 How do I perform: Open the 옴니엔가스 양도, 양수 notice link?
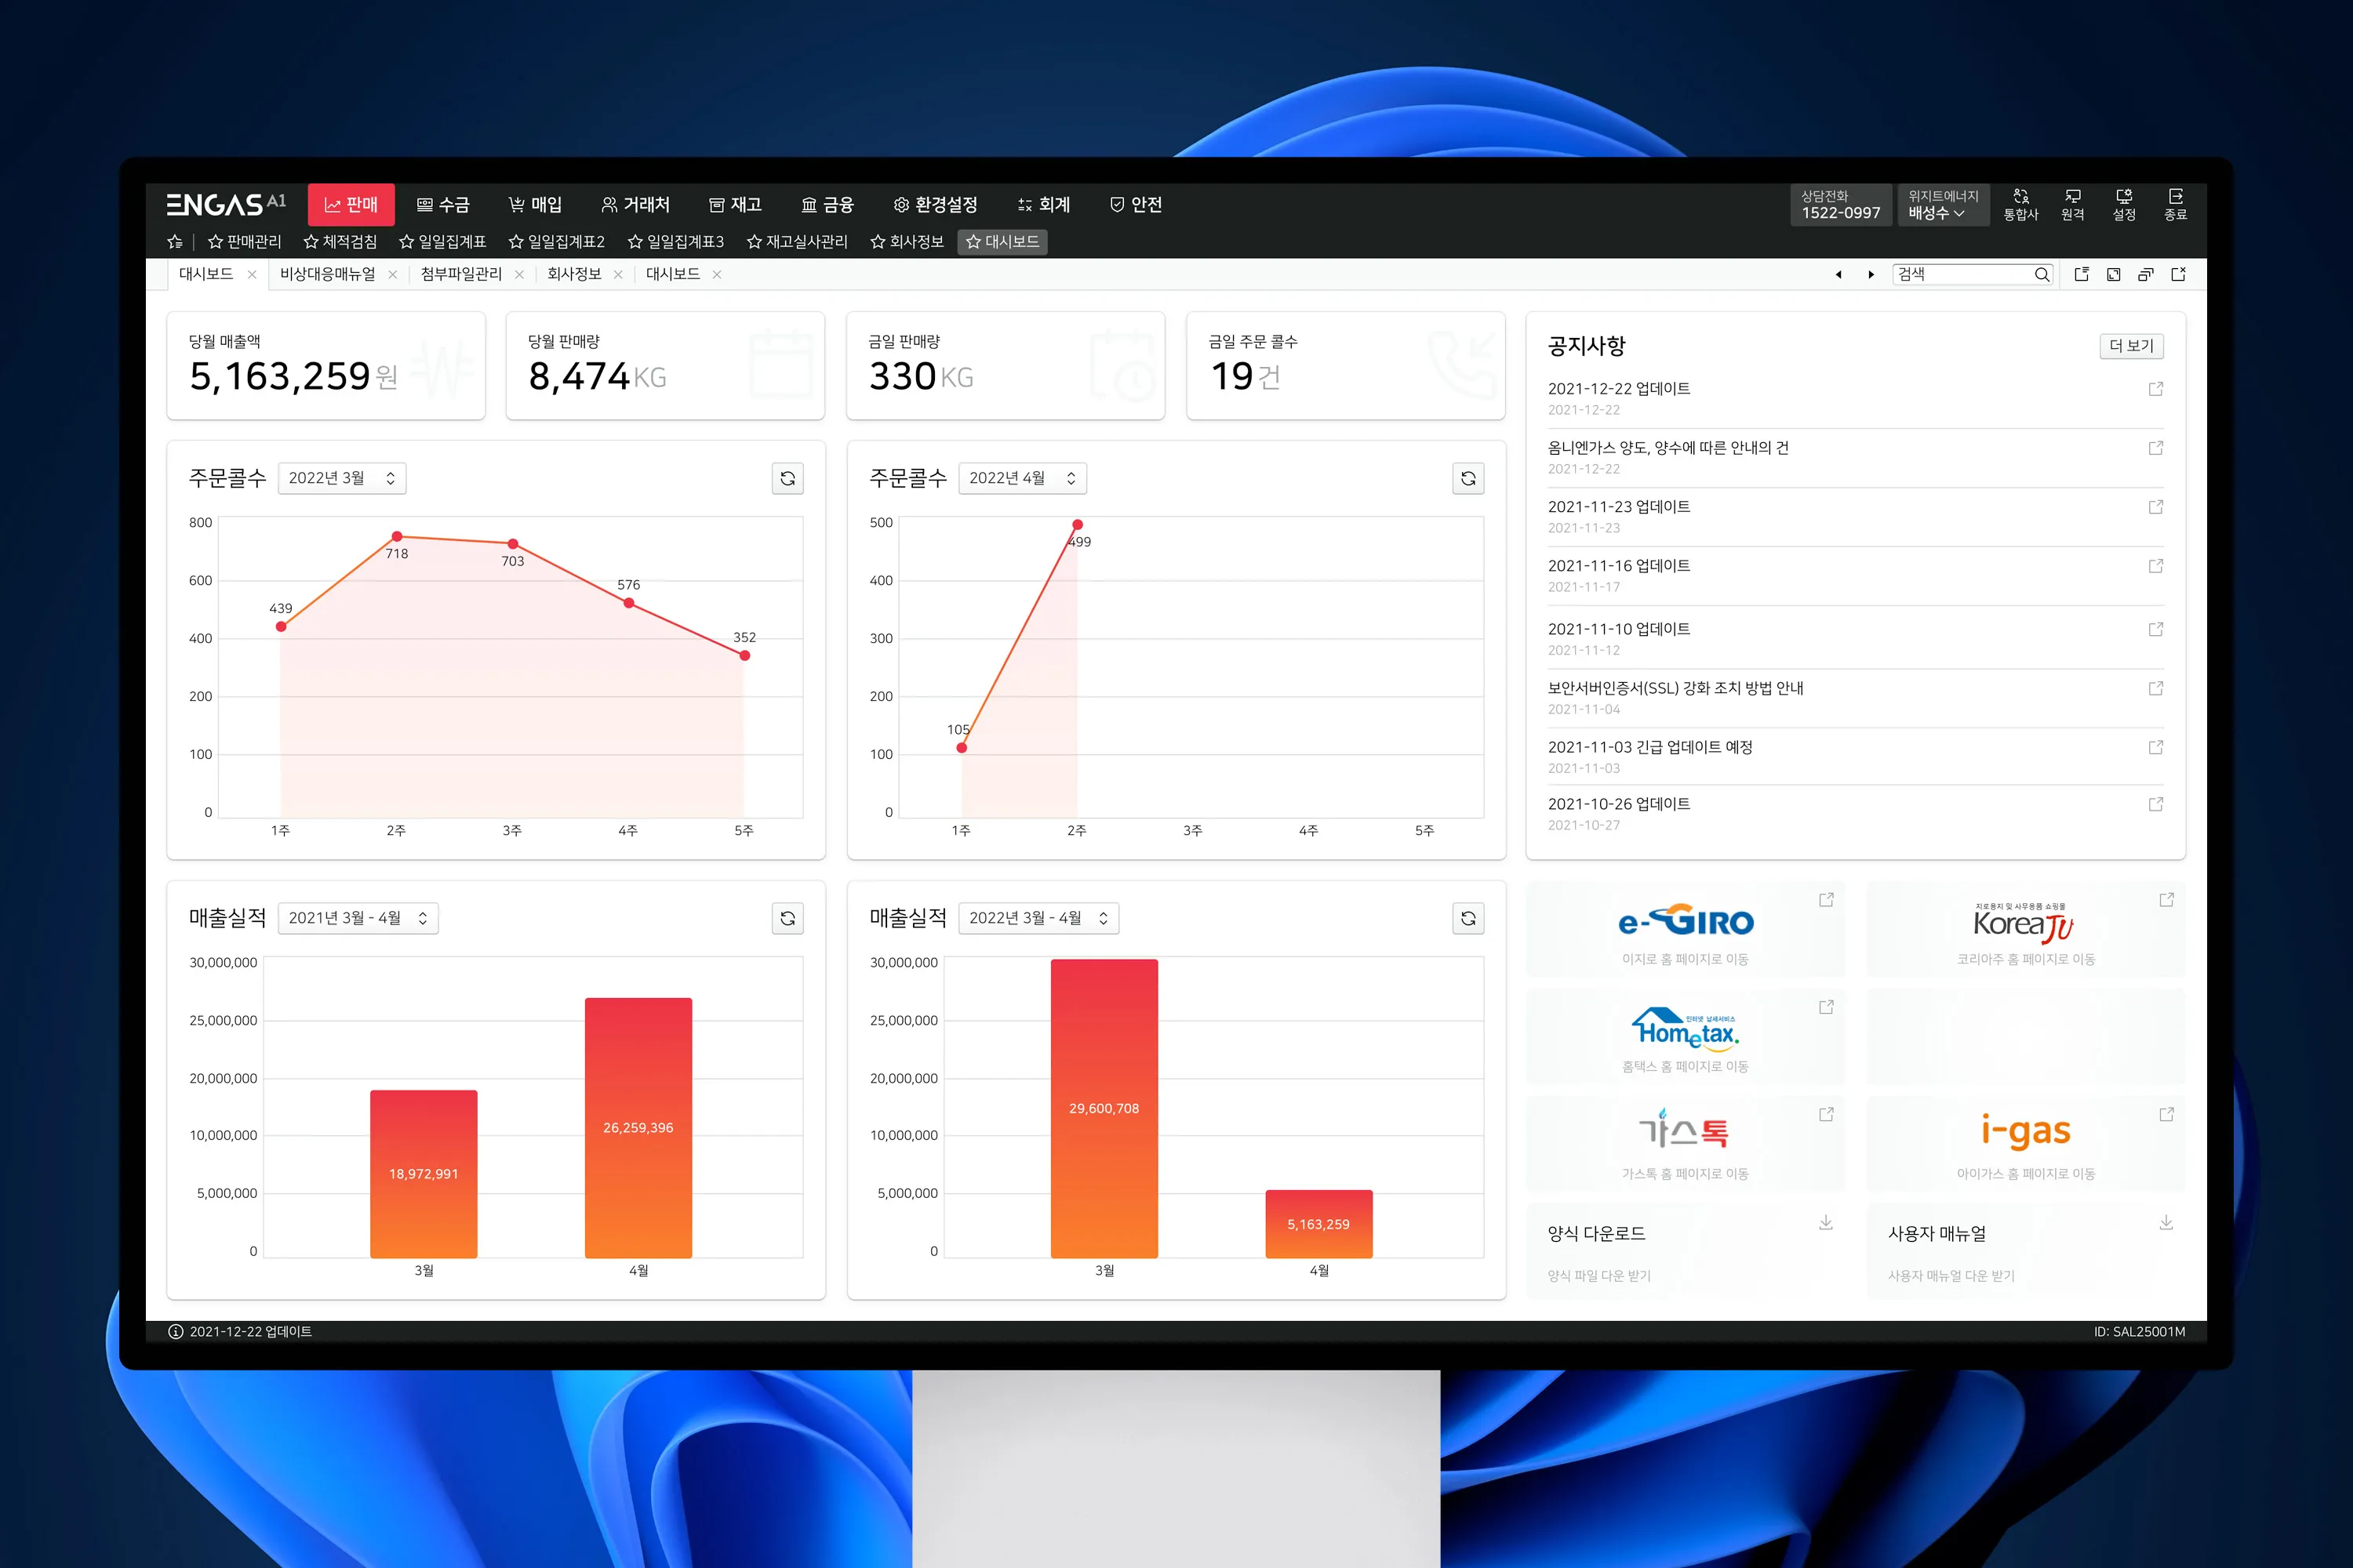pyautogui.click(x=1667, y=448)
